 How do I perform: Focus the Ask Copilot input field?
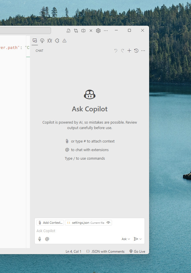pos(90,231)
